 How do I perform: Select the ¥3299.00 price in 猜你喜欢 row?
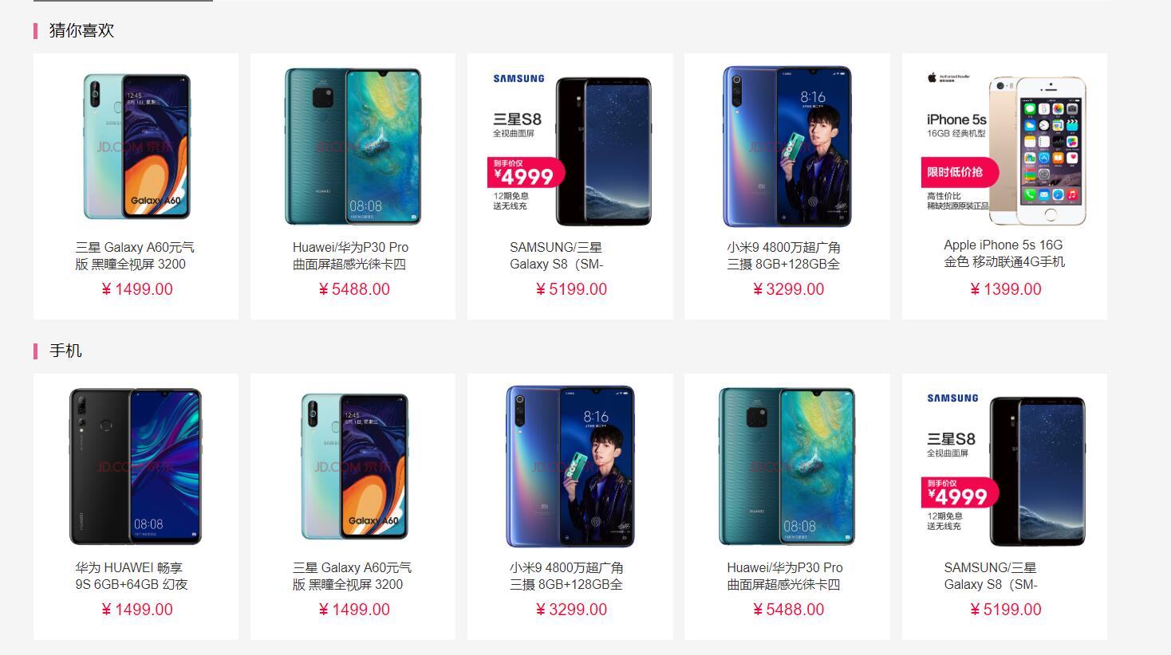tap(788, 289)
